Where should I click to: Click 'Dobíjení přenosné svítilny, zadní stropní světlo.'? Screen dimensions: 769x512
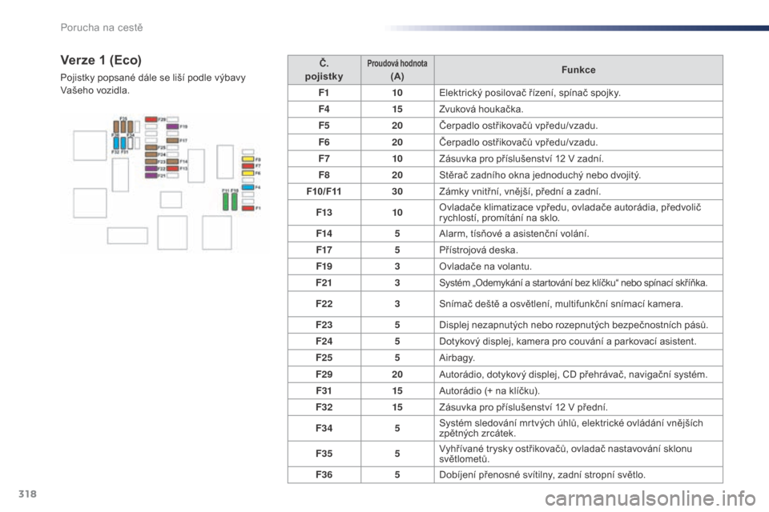click(542, 474)
